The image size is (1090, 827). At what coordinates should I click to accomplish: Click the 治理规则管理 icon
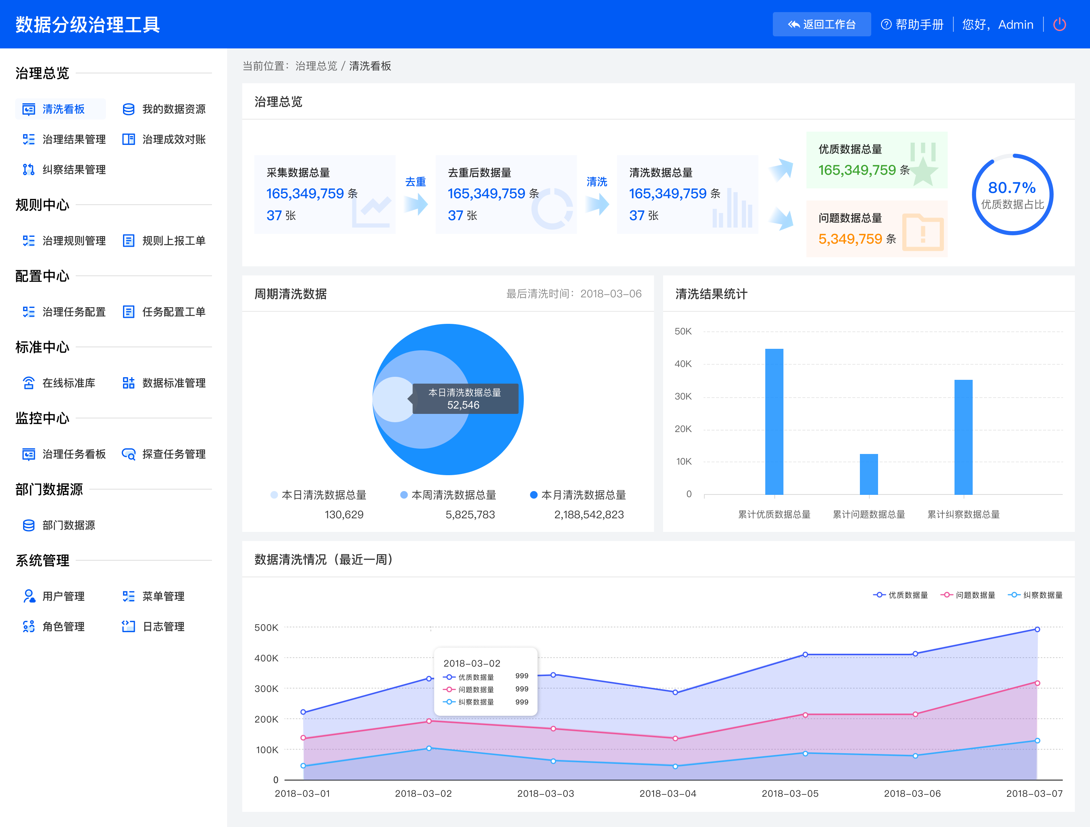click(x=29, y=240)
